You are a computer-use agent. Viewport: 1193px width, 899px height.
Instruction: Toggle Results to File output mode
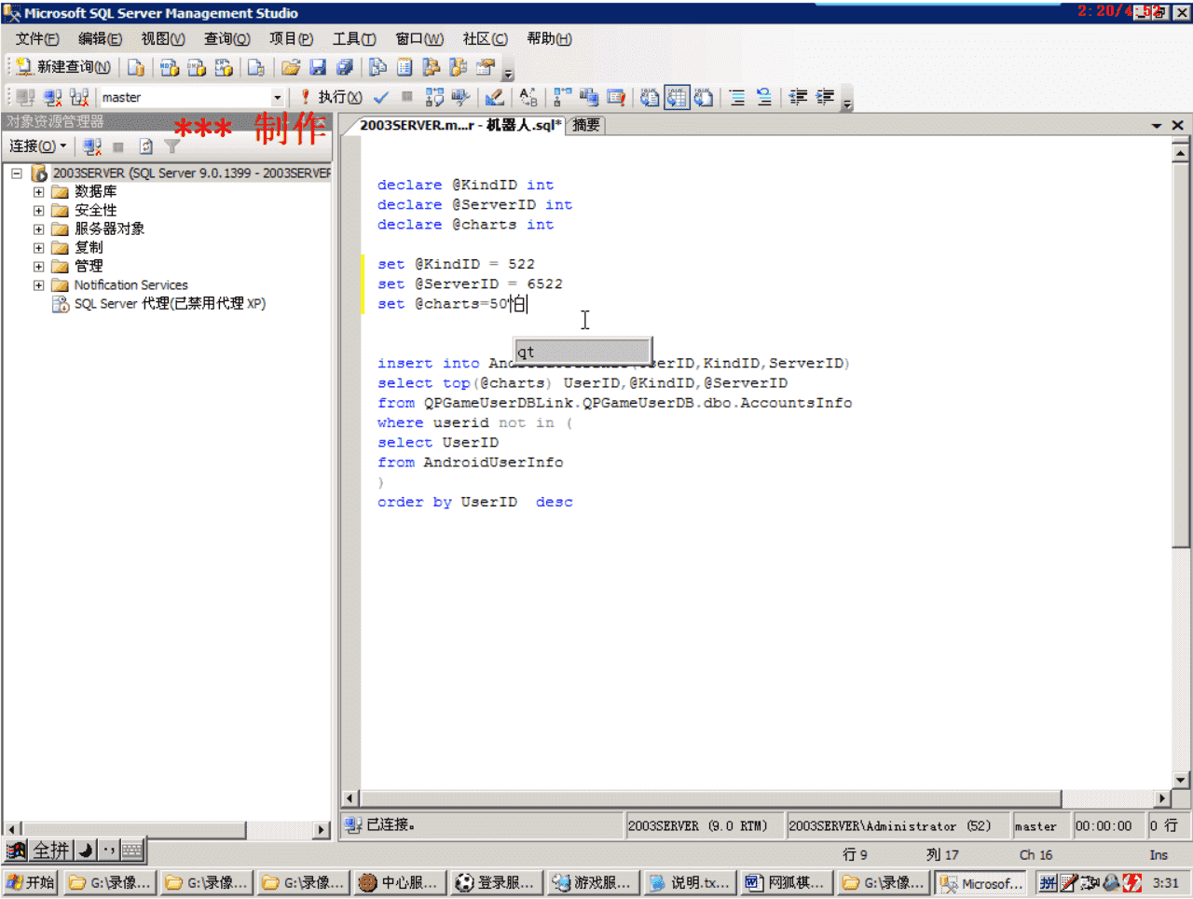click(x=704, y=97)
